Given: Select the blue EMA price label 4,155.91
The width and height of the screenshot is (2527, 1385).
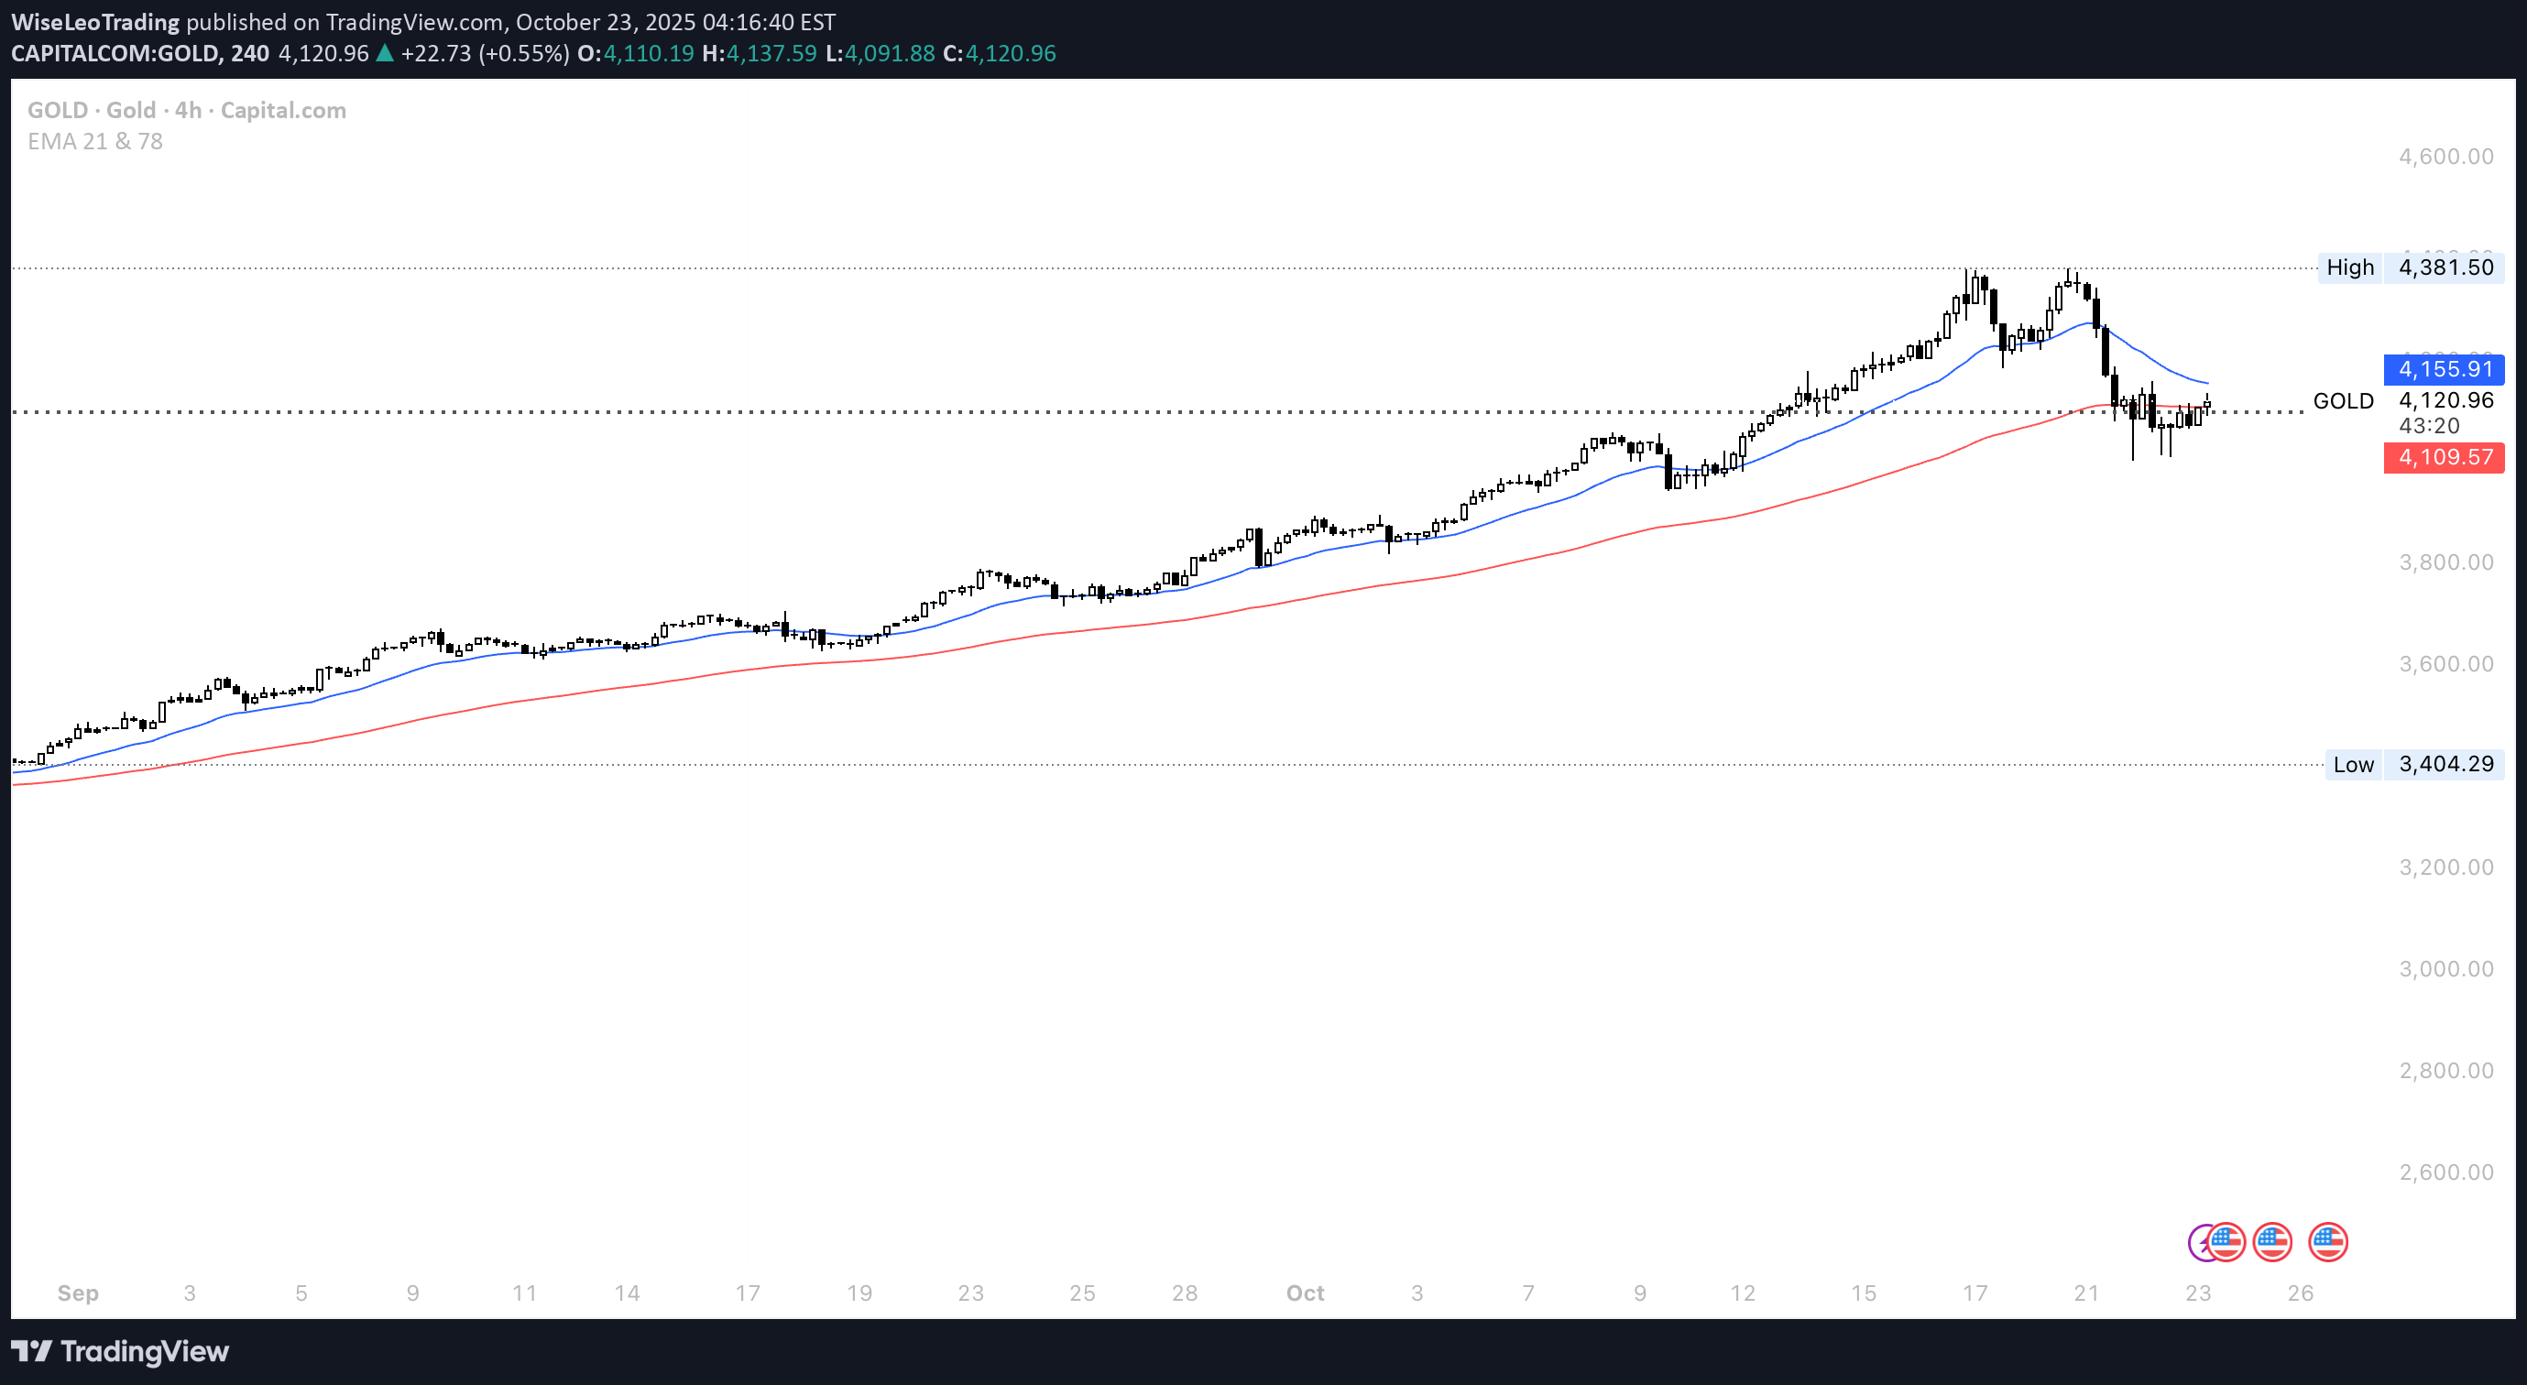Looking at the screenshot, I should [2444, 370].
